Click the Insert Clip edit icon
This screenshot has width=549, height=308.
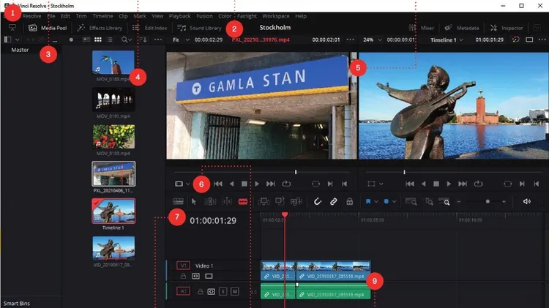point(264,202)
